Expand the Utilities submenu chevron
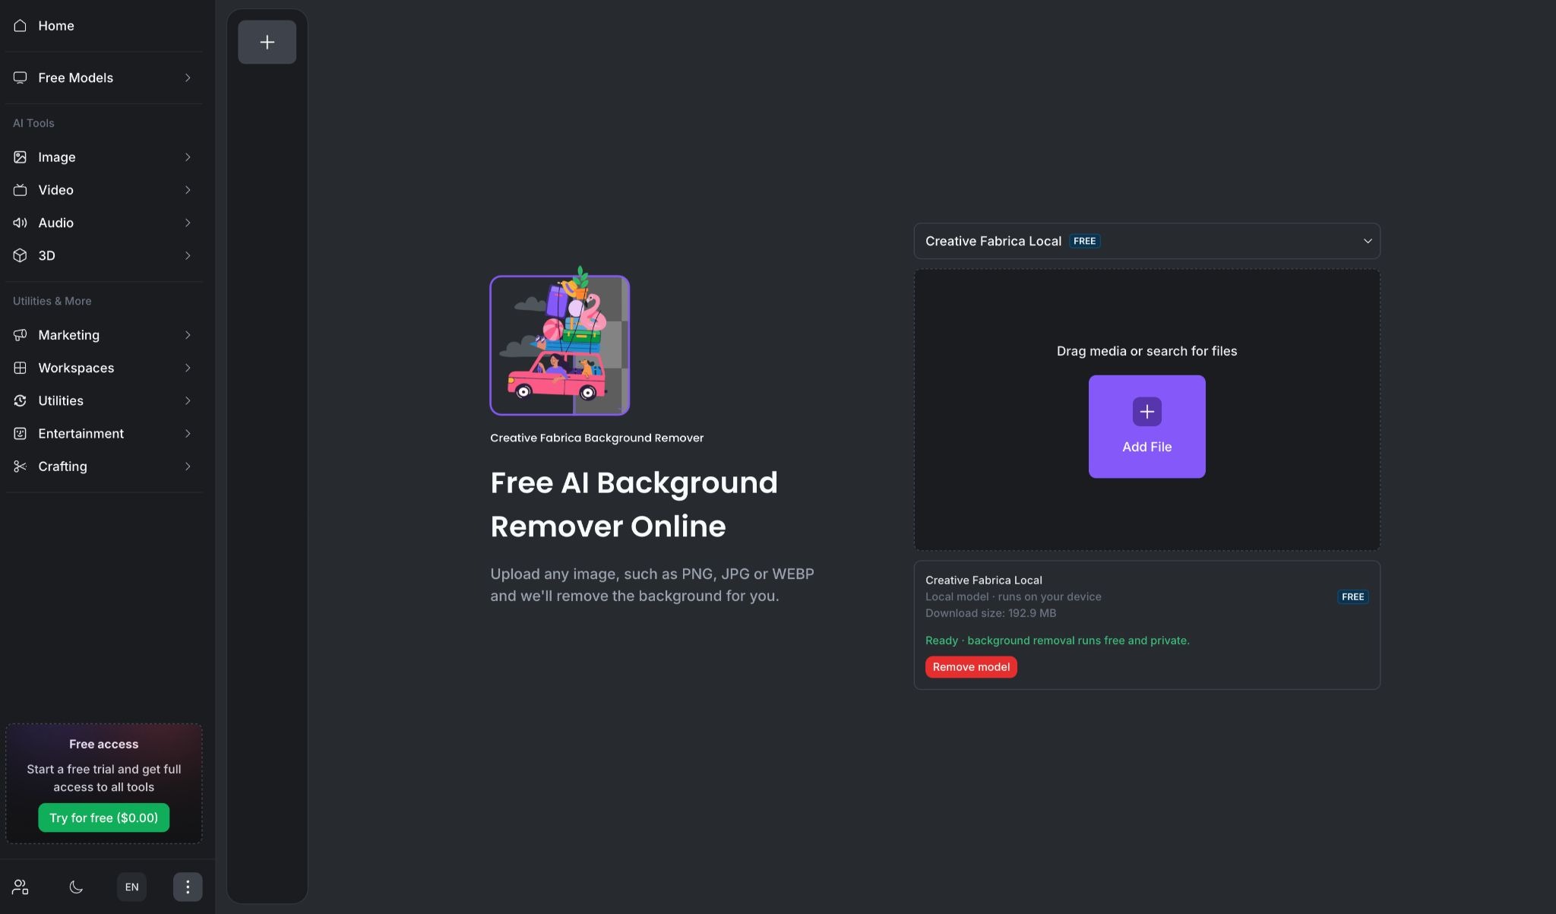Image resolution: width=1556 pixels, height=914 pixels. coord(188,400)
